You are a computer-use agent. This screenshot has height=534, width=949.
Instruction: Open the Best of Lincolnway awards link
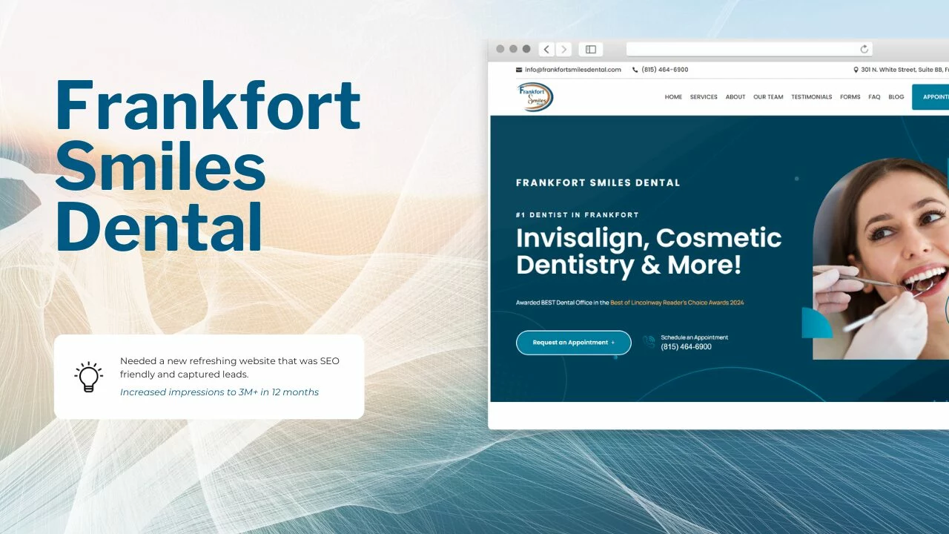pos(676,303)
